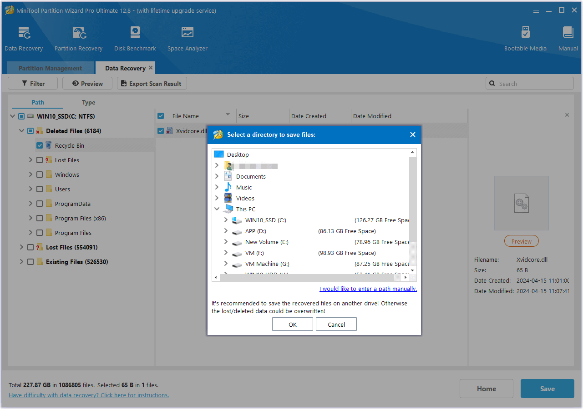
Task: Collapse the This PC node in dialog
Action: (217, 209)
